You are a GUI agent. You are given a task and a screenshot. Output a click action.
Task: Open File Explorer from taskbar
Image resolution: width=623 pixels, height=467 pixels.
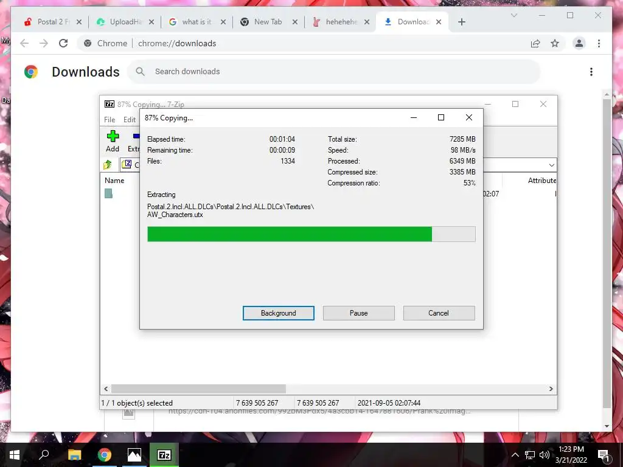[x=74, y=455]
